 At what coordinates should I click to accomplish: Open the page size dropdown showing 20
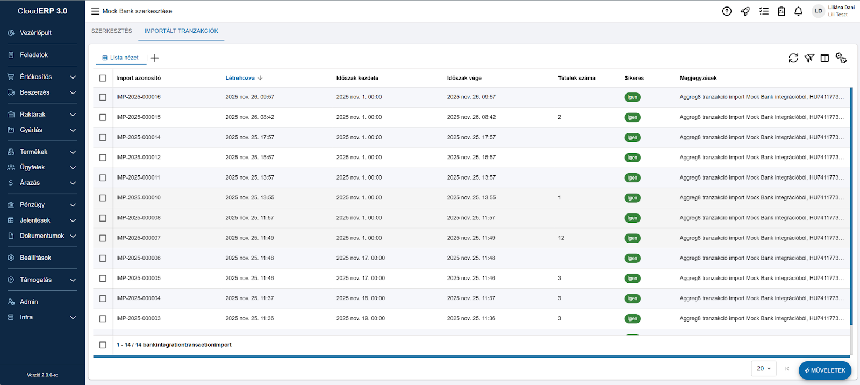(763, 369)
